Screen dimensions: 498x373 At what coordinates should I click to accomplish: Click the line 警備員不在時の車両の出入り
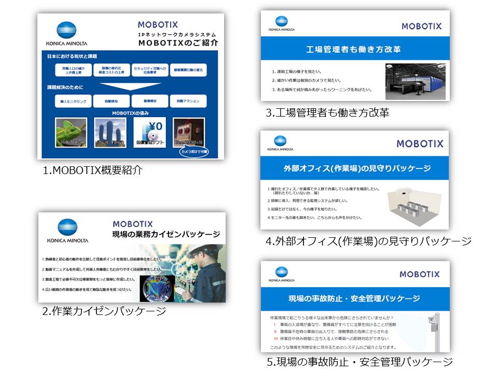[x=330, y=332]
